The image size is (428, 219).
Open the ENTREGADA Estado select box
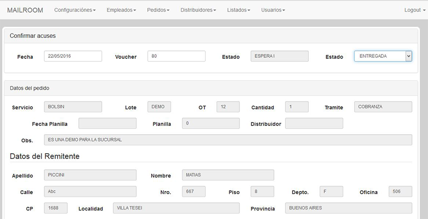click(383, 56)
